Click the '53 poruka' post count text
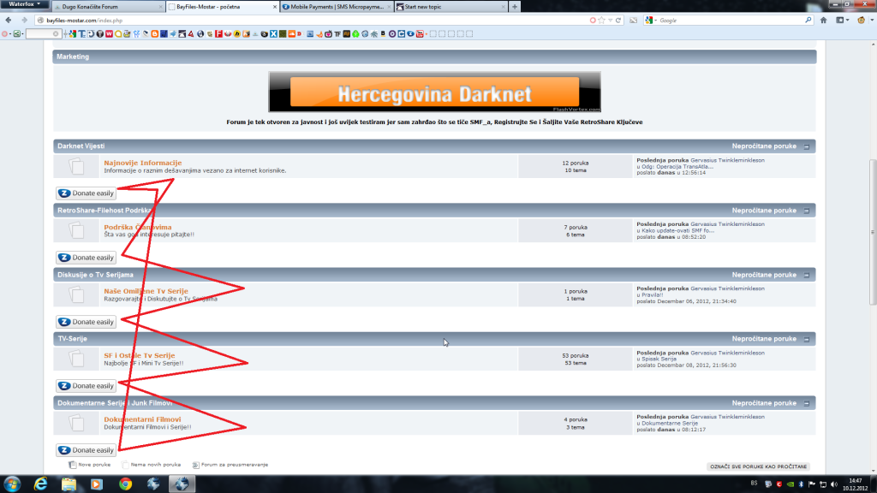The image size is (877, 493). 575,355
